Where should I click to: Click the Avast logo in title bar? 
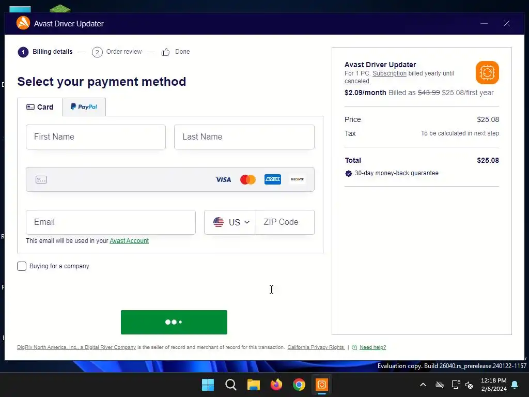tap(23, 23)
